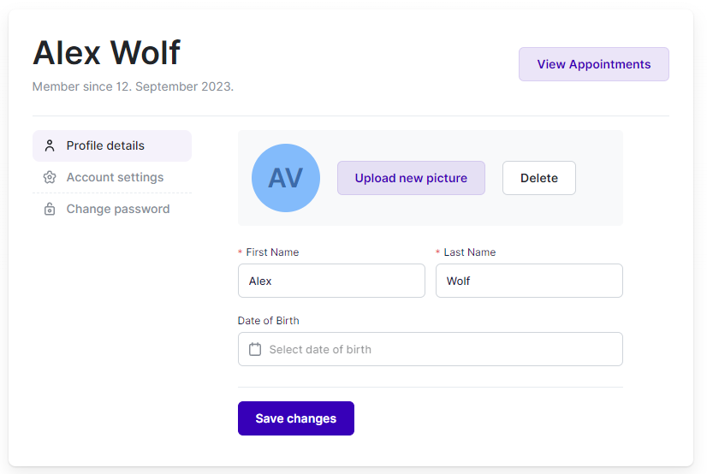Focus the First Name field containing Alex
Viewport: 707px width, 474px height.
pos(331,281)
